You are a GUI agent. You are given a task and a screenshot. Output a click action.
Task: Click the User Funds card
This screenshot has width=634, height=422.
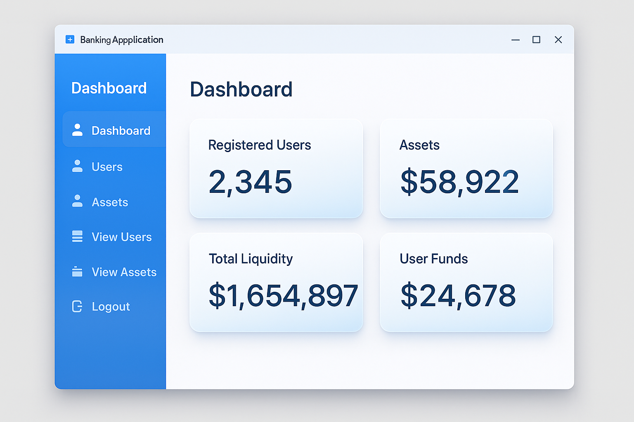click(466, 282)
